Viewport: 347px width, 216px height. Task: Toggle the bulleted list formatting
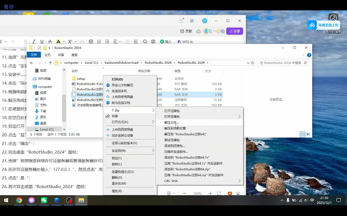pos(107,41)
